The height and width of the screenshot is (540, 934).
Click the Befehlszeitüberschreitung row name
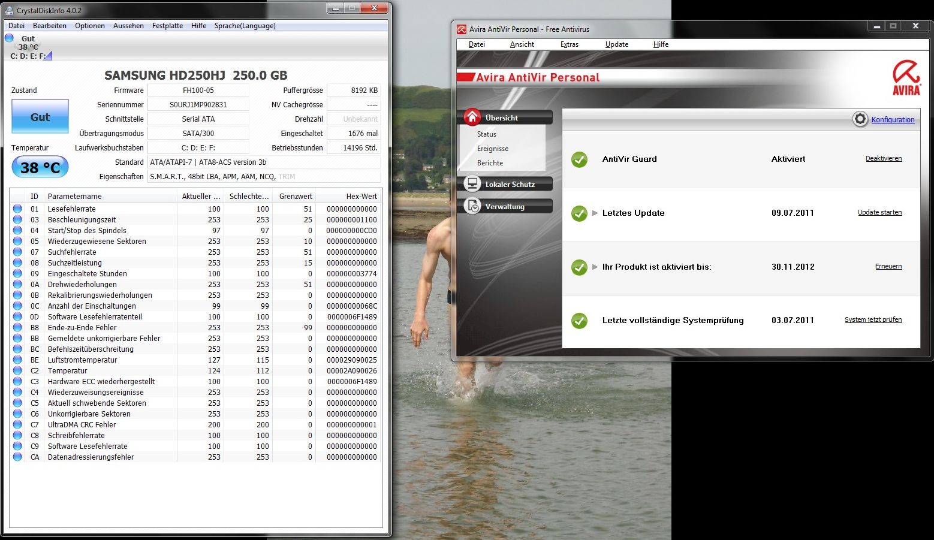point(91,349)
